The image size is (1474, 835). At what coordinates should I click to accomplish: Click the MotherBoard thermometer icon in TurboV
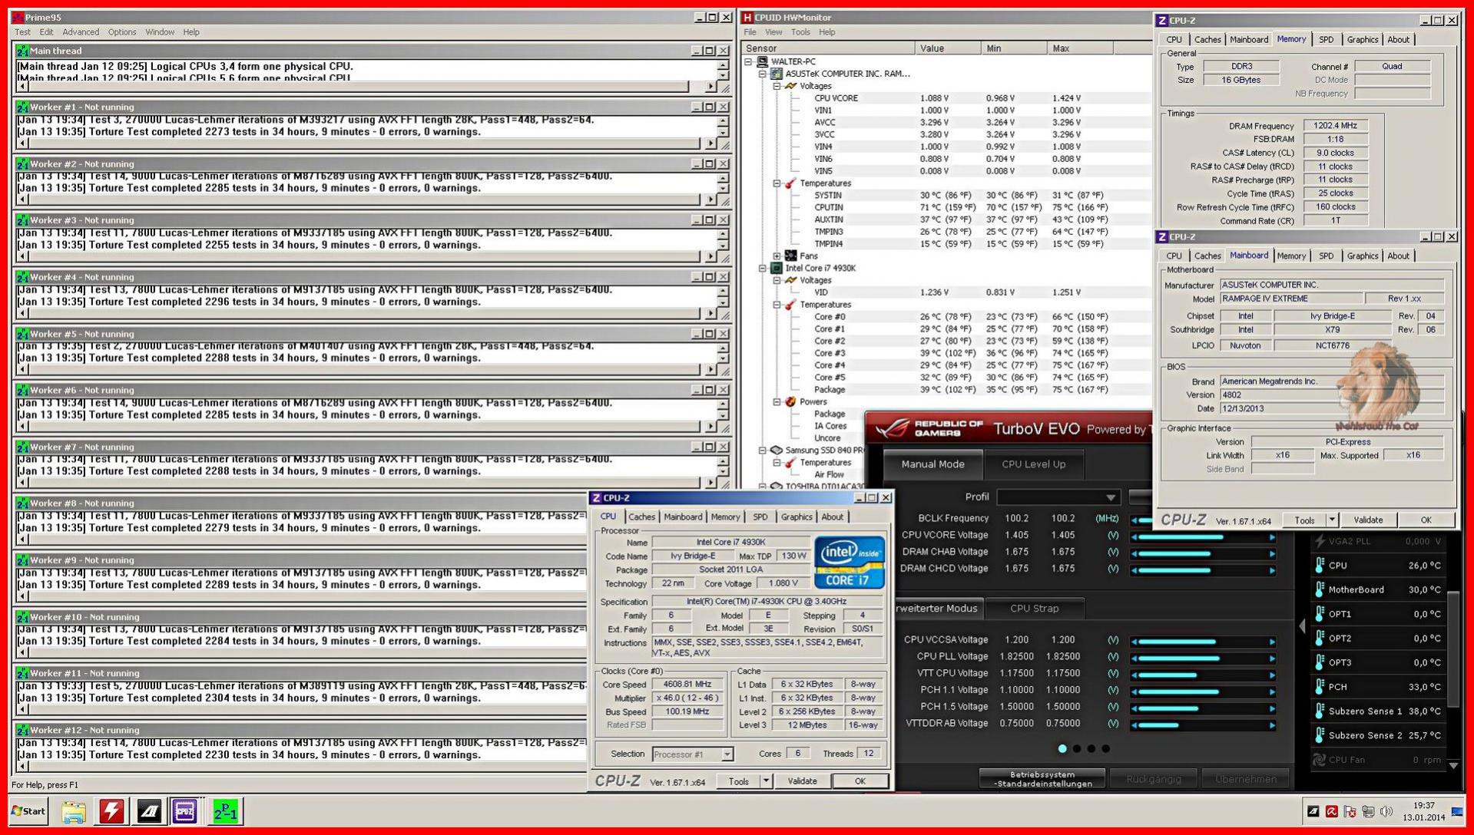click(x=1320, y=589)
